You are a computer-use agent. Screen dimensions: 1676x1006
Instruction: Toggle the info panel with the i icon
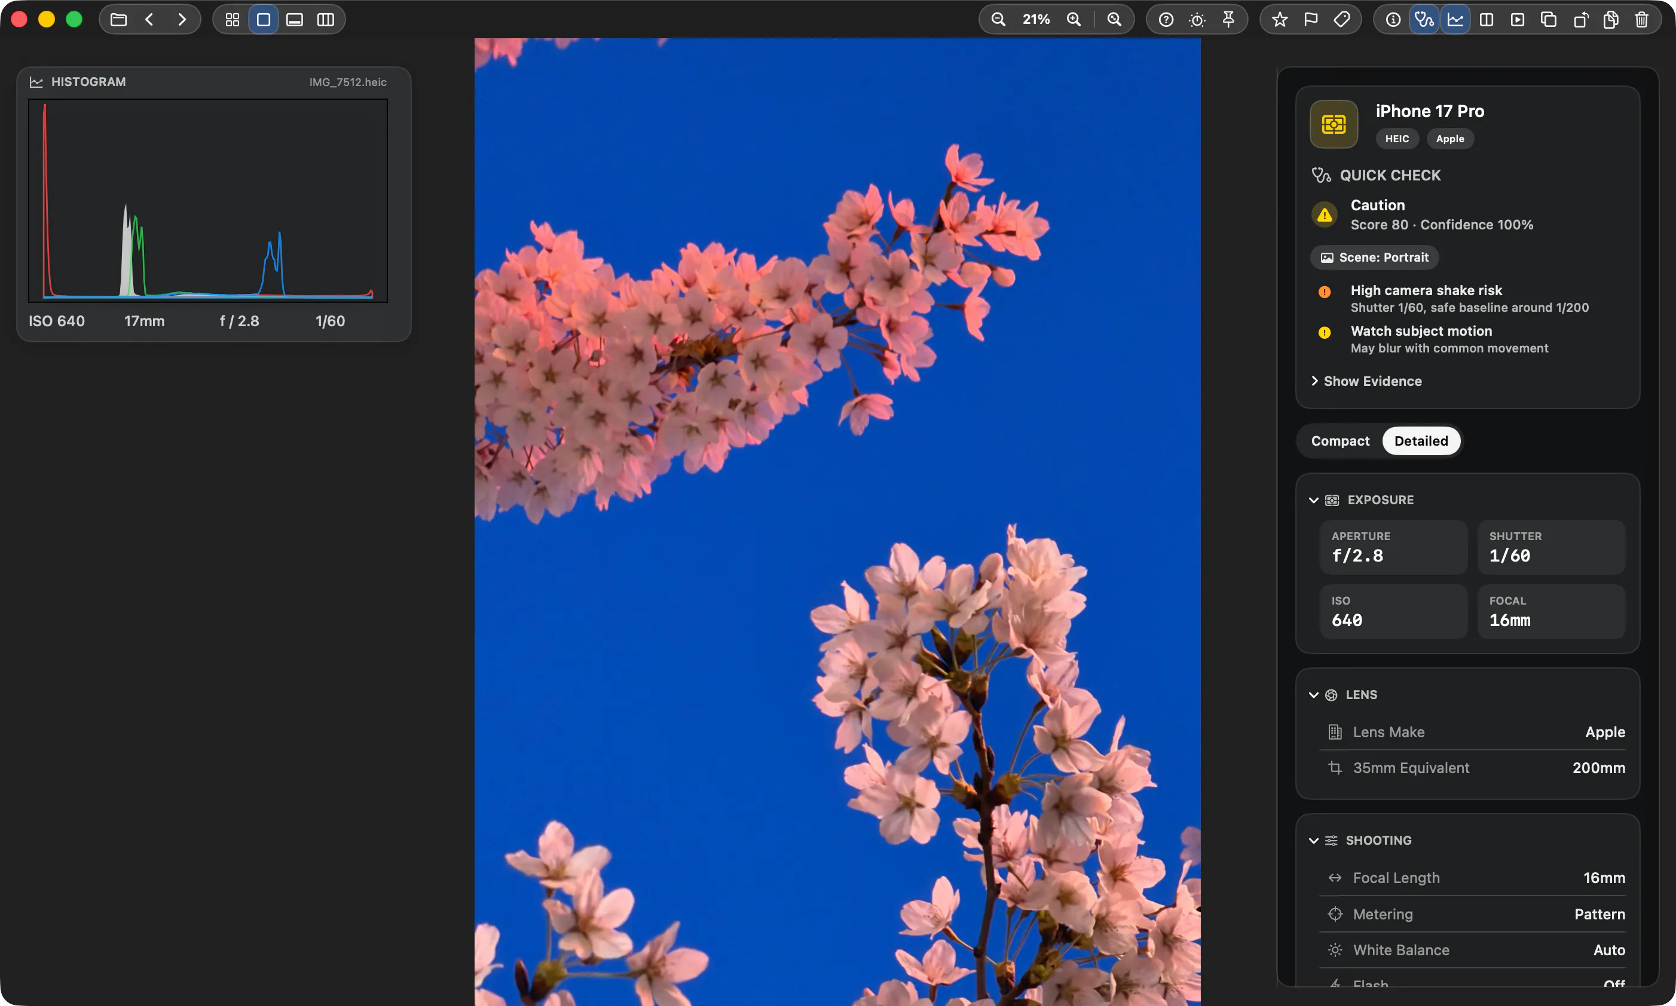coord(1393,20)
